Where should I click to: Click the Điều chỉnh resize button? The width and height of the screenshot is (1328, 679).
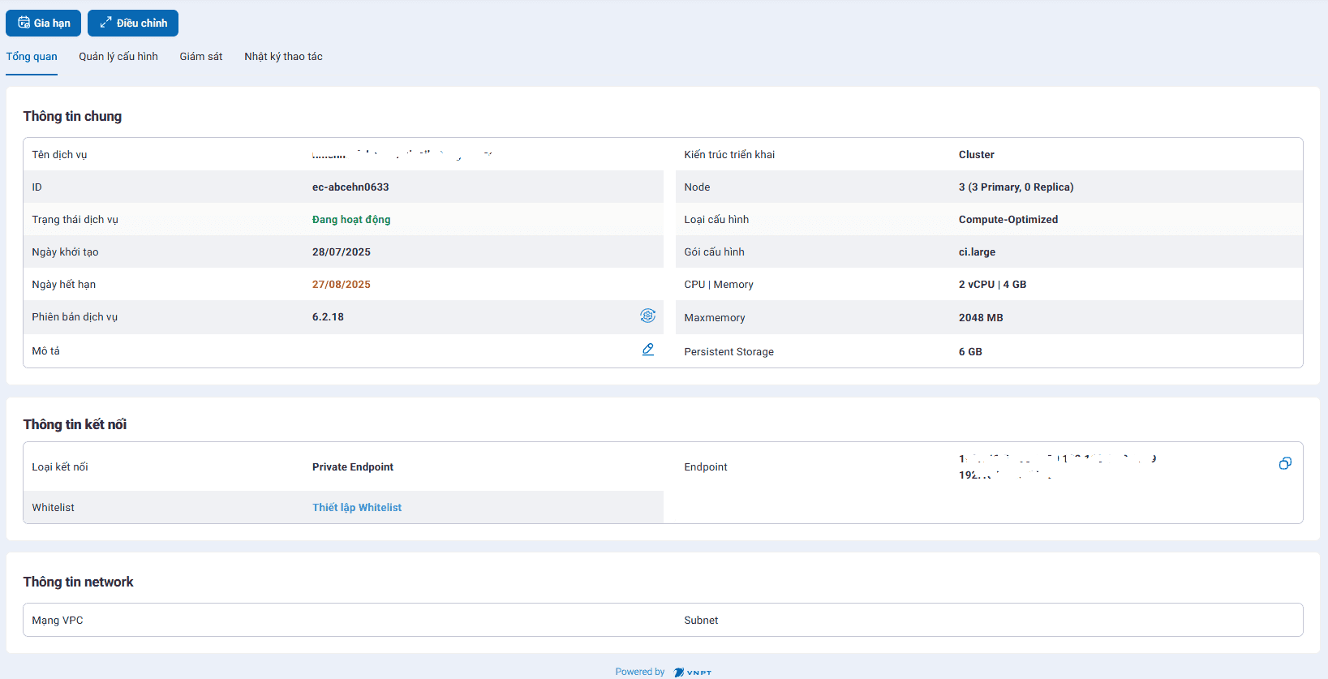click(x=133, y=24)
